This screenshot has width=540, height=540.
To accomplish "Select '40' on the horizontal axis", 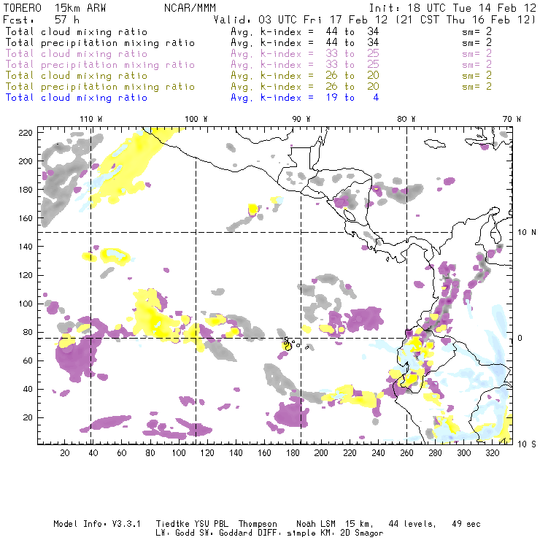I will click(x=93, y=453).
